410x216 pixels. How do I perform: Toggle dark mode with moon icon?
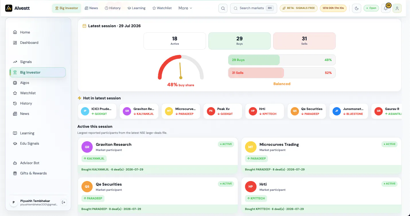[357, 8]
